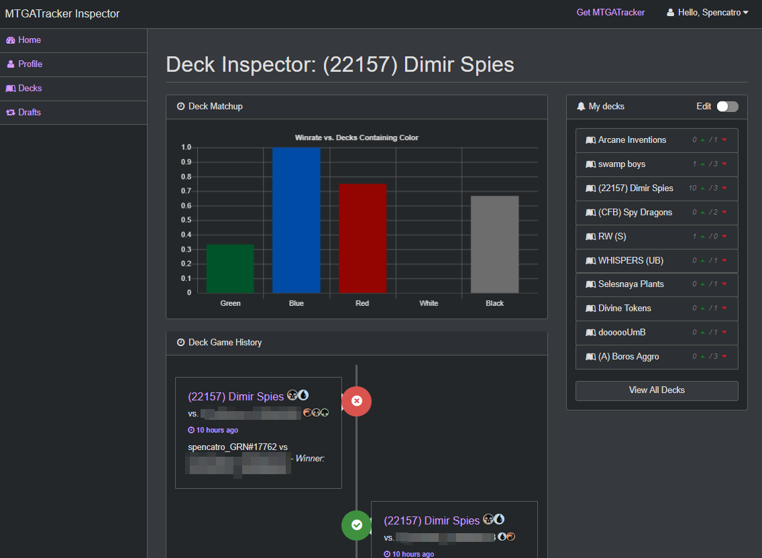Click first game's '10 hours ago' timestamp

coord(217,430)
